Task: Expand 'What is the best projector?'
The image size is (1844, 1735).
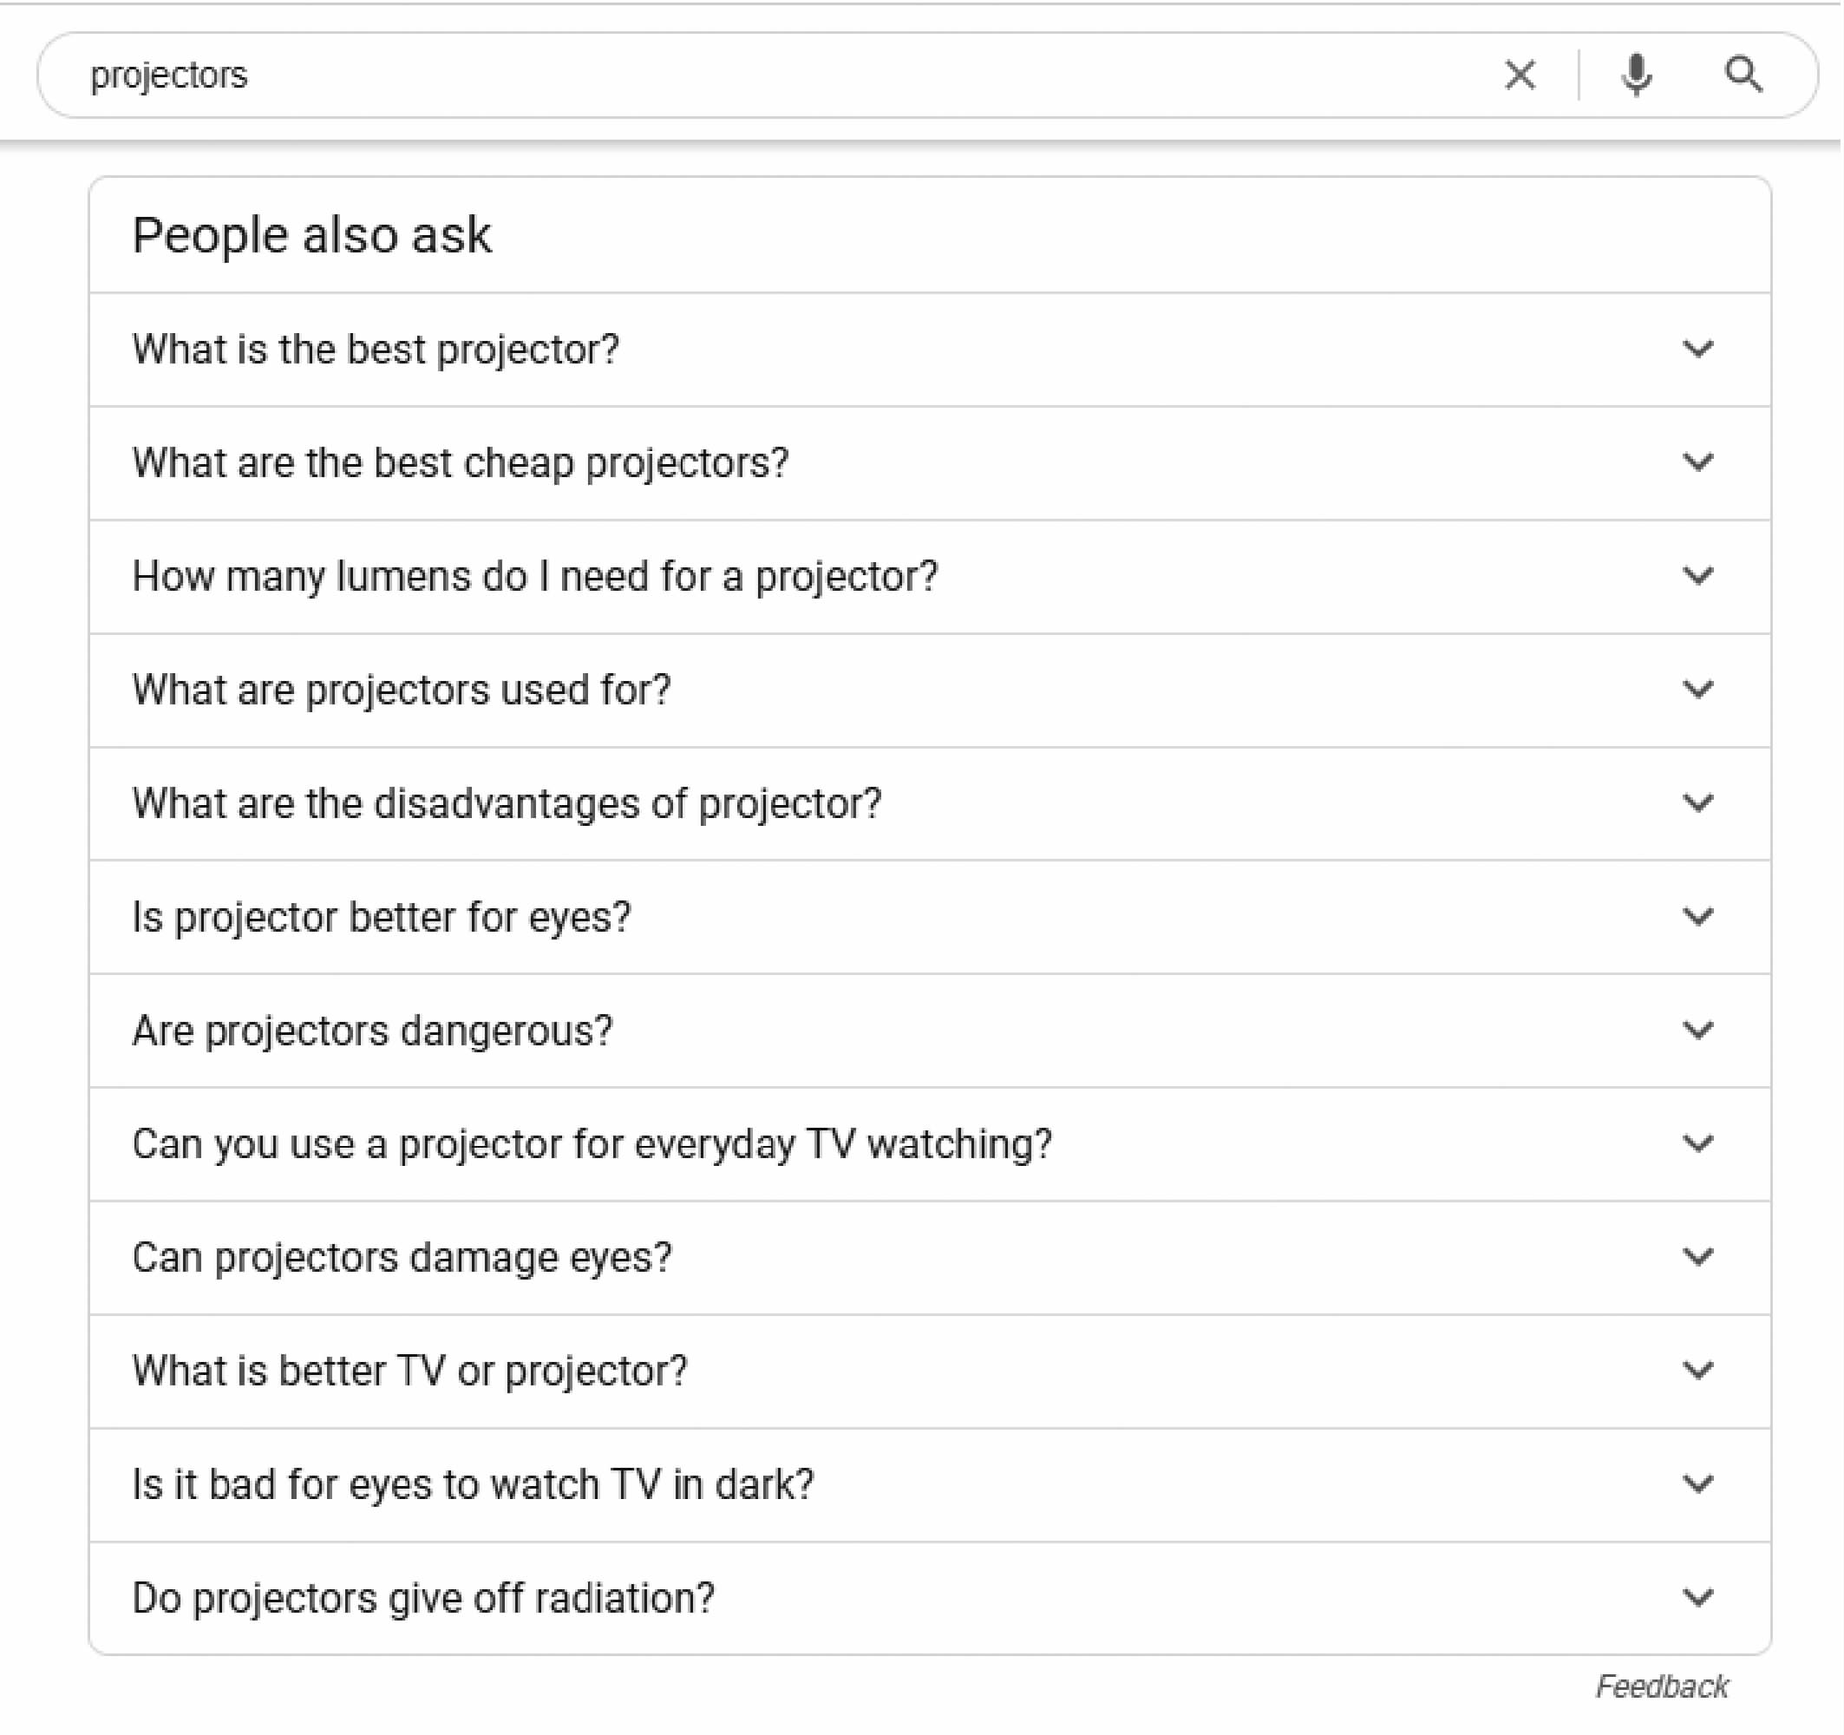Action: [x=376, y=350]
